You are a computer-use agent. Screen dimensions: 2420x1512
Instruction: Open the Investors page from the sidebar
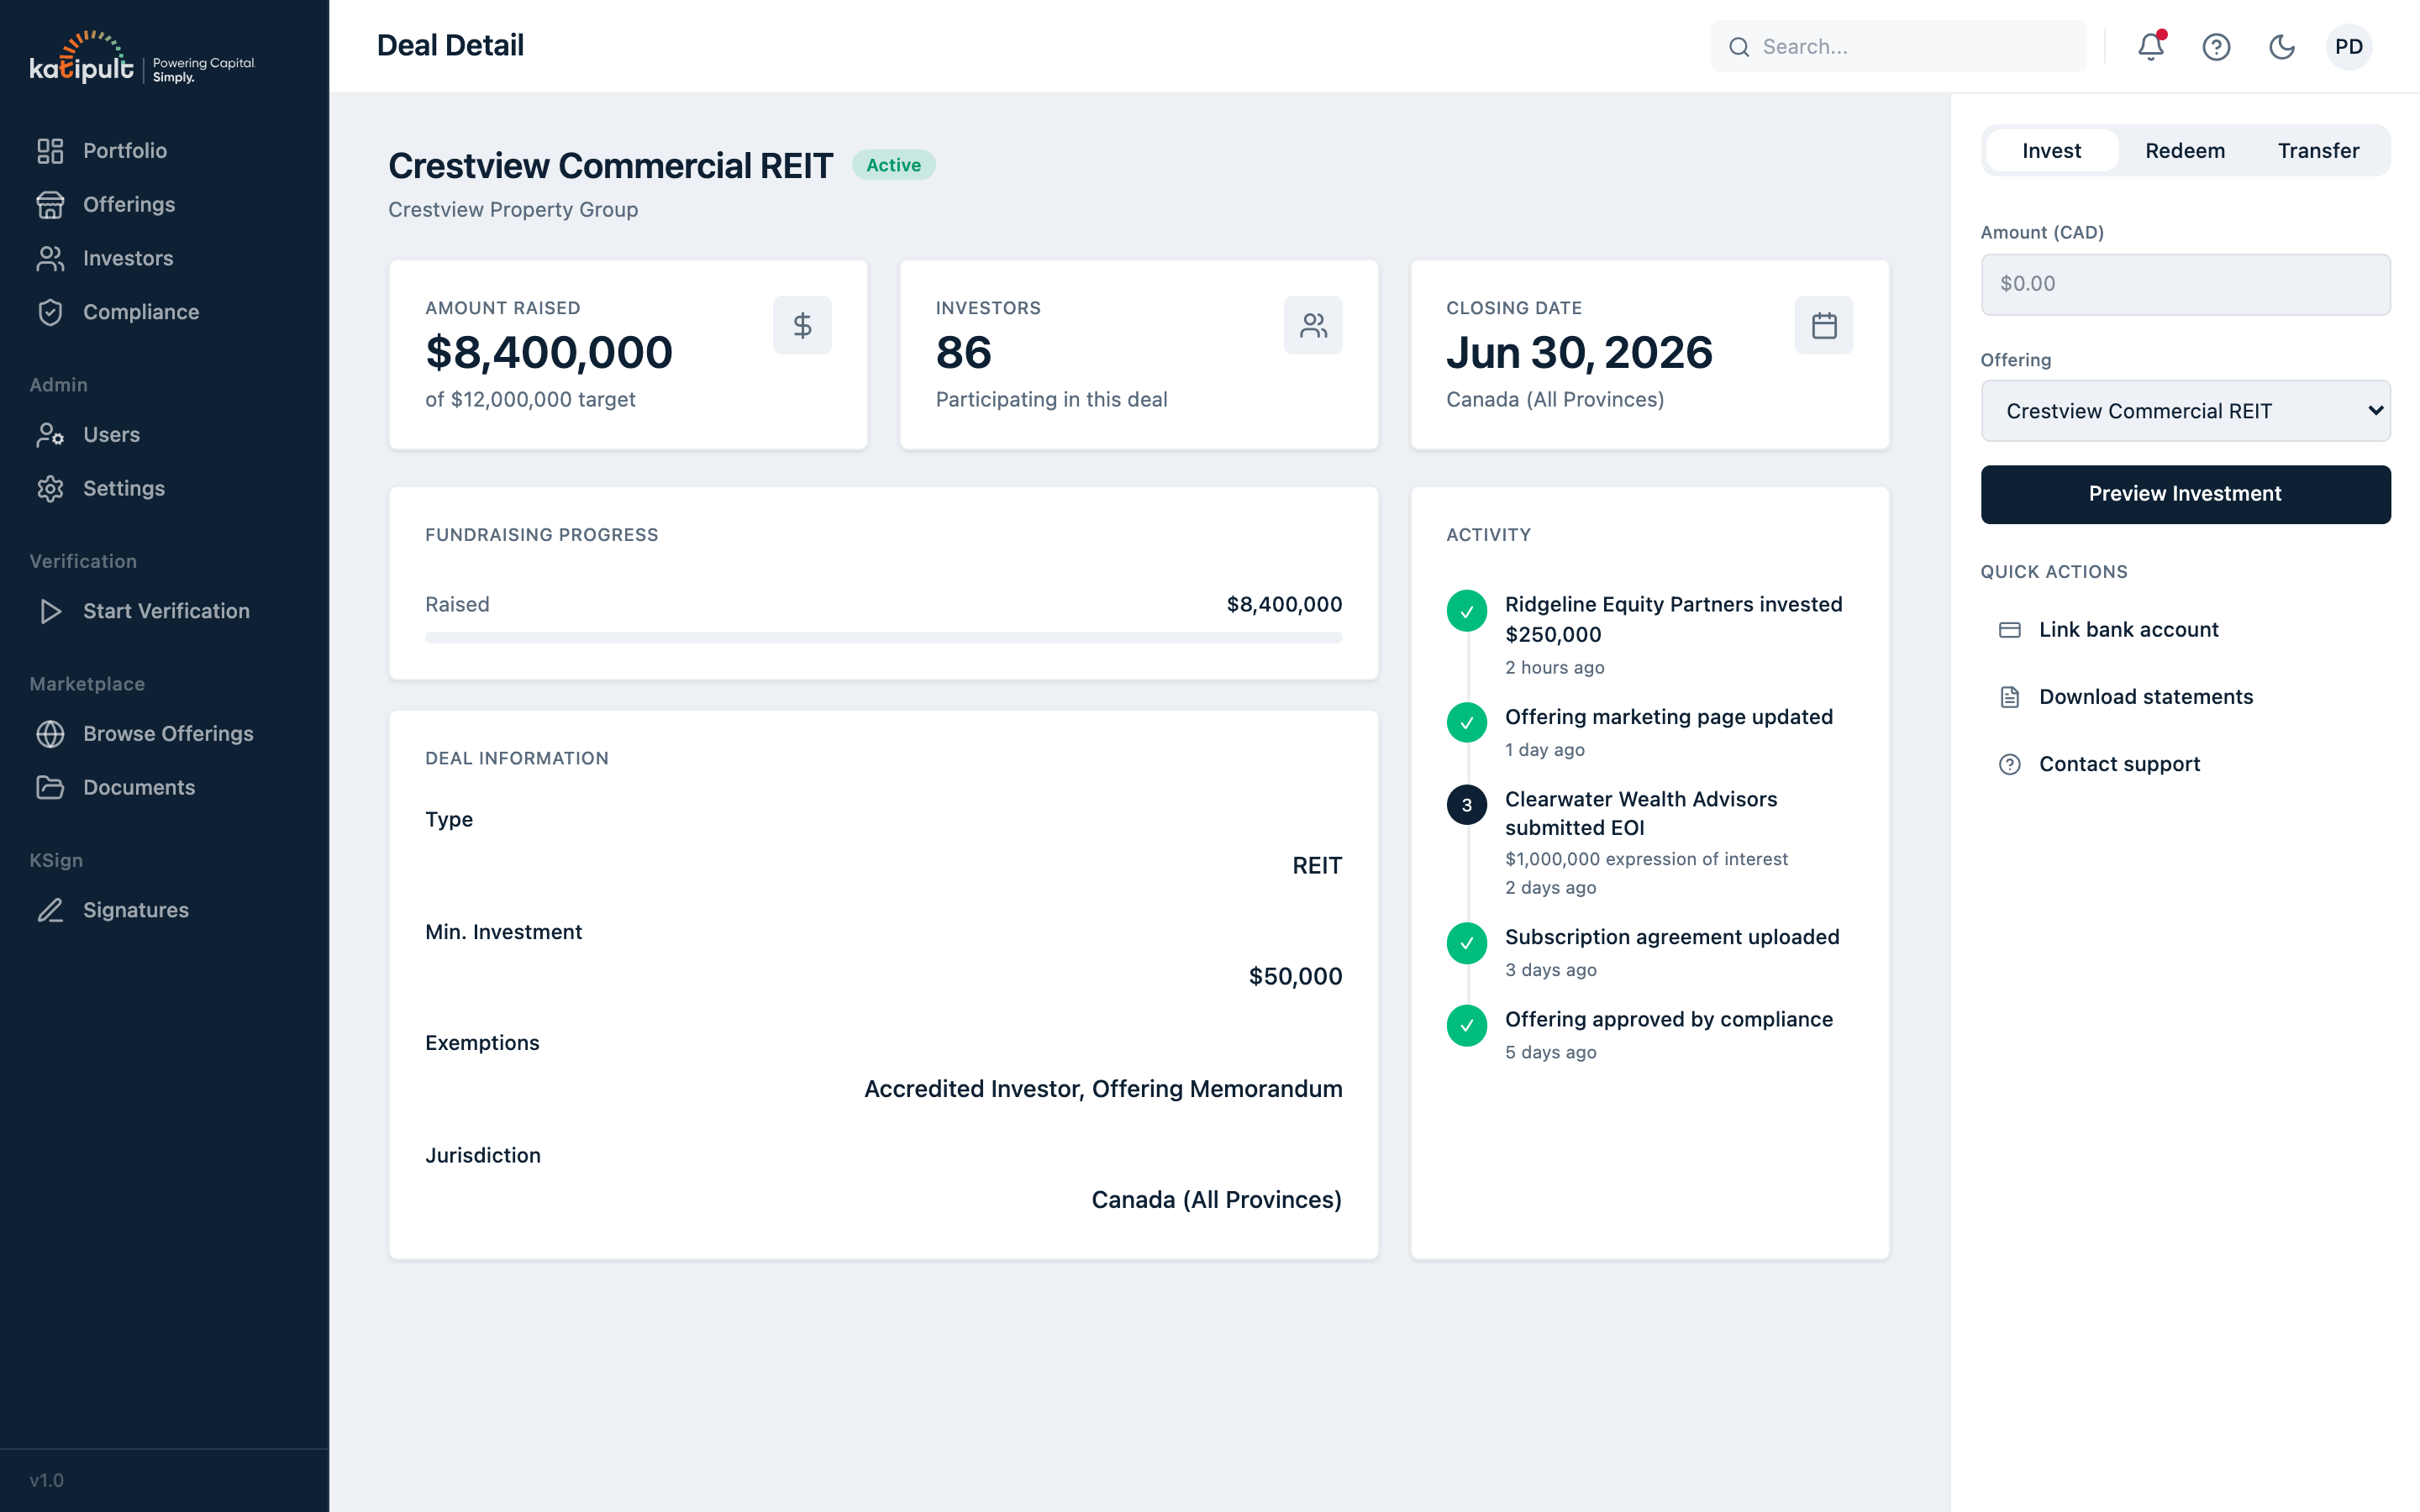pos(128,258)
